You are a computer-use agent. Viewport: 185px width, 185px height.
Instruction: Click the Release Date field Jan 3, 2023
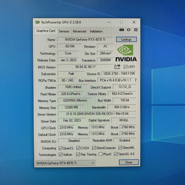click(x=68, y=60)
